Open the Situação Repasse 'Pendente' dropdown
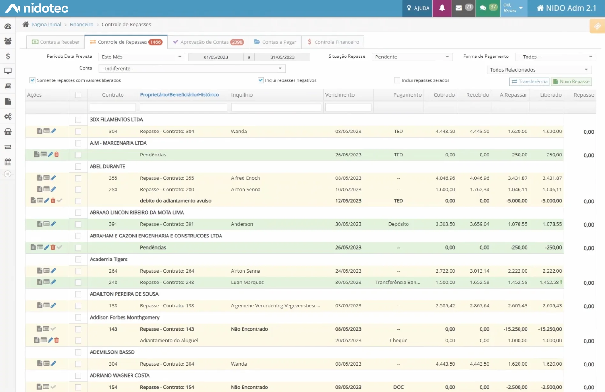The height and width of the screenshot is (392, 605). point(412,57)
